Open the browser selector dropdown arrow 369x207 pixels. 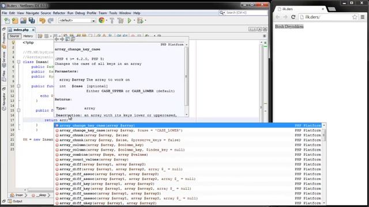[107, 21]
